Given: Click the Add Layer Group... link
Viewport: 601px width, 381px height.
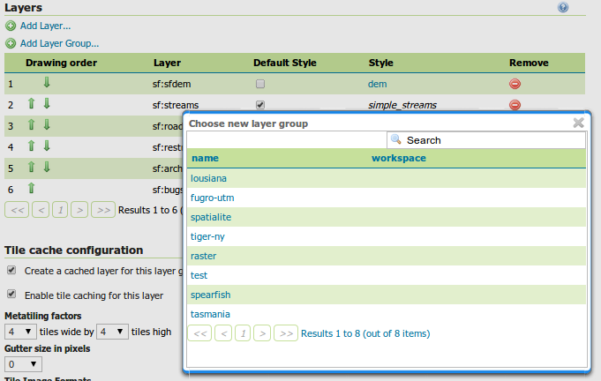Looking at the screenshot, I should click(x=59, y=43).
